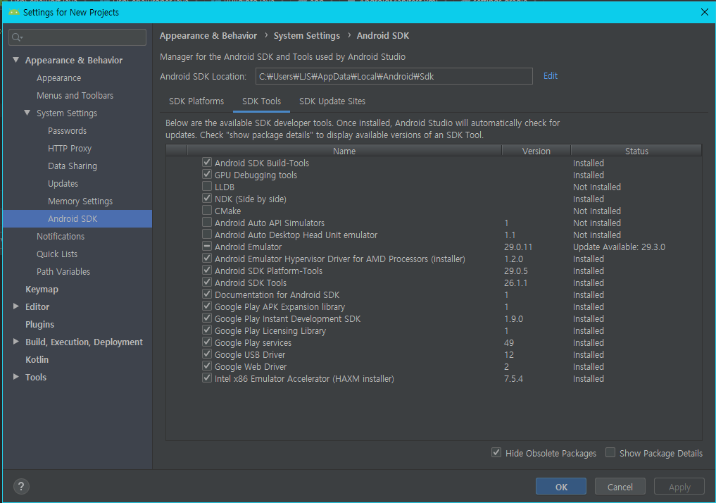Open Keymap settings
The height and width of the screenshot is (503, 716).
[42, 290]
